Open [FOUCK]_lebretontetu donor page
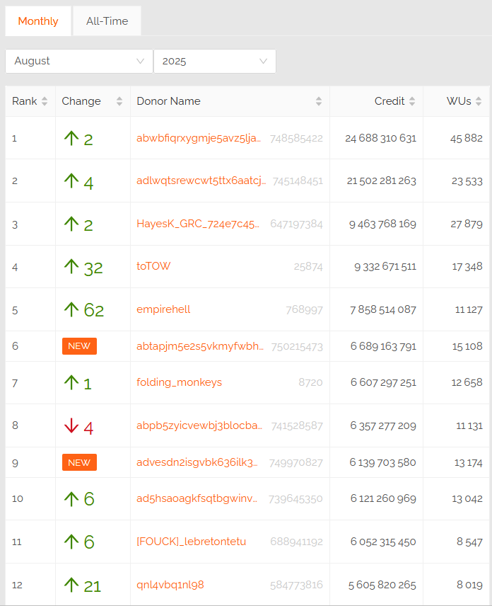Screen dimensions: 492x606 (191, 542)
